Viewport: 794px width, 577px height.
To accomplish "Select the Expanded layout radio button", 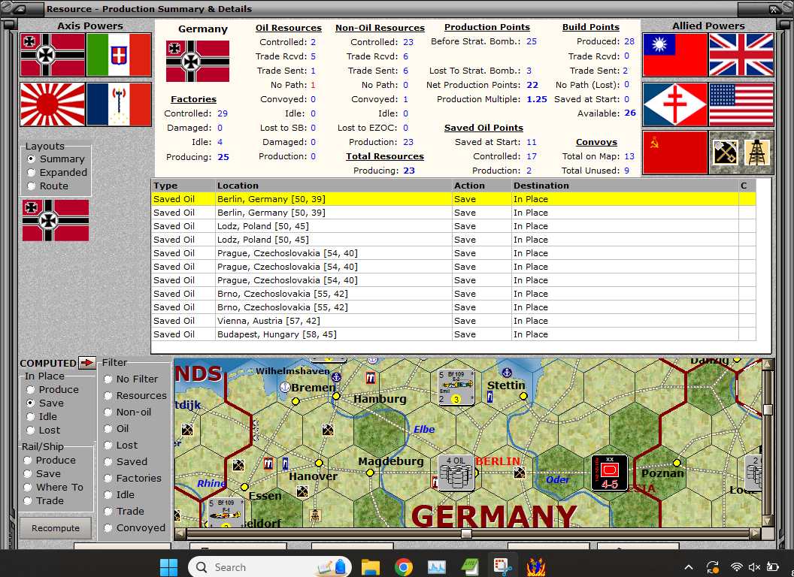I will (x=32, y=173).
